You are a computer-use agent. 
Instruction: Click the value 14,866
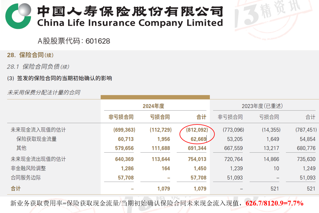[x=271, y=159]
